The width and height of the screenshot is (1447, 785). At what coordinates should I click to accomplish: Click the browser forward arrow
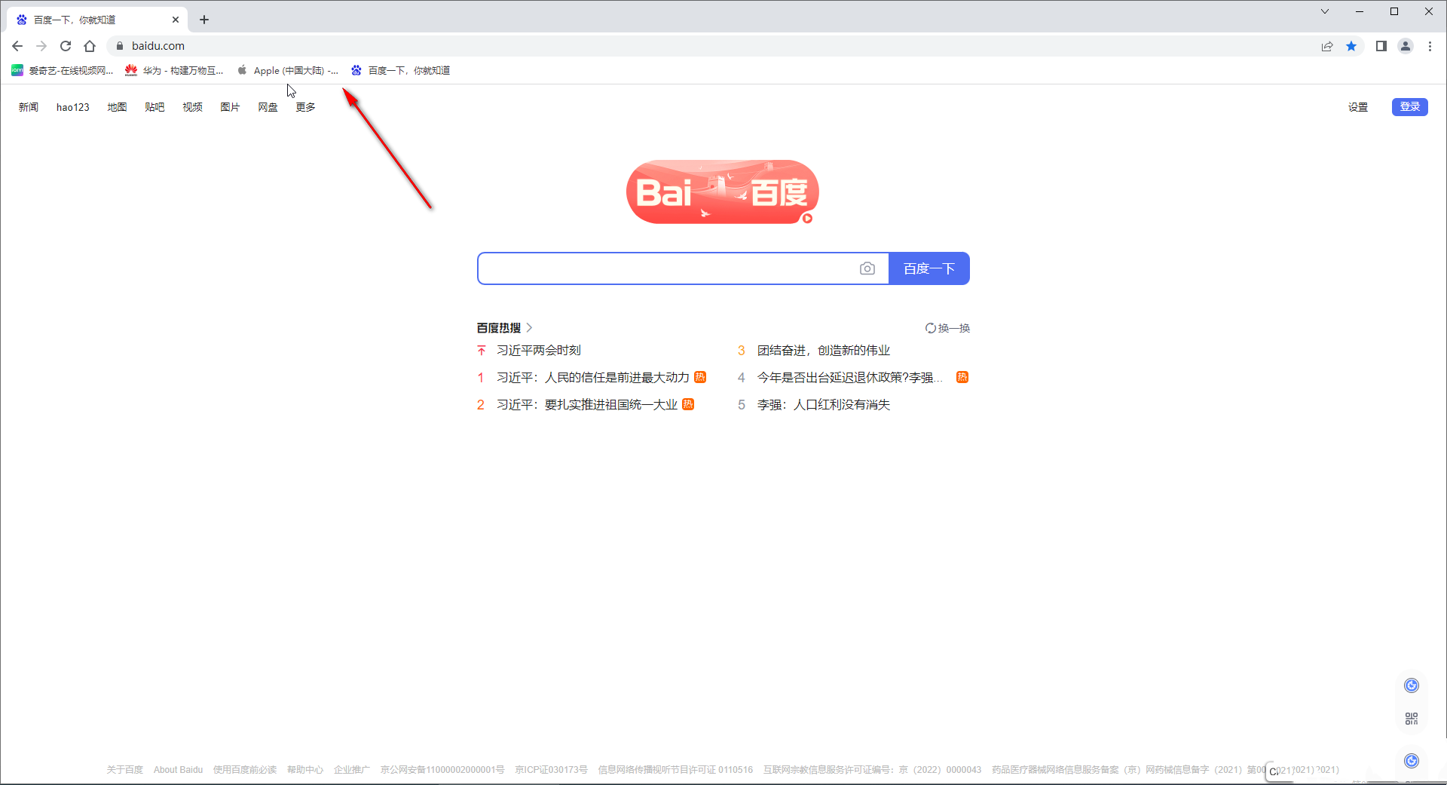(41, 46)
